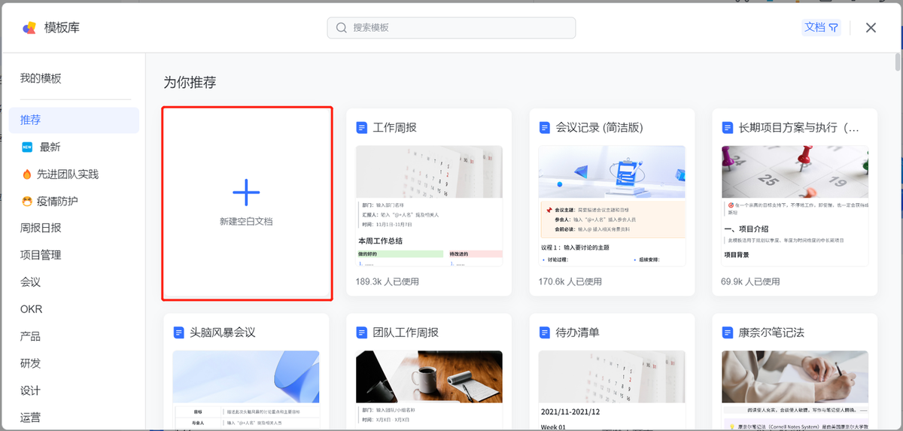Screen dimensions: 903x431
Task: Click doc icon beside 头脑风暴会议
Action: click(x=178, y=332)
